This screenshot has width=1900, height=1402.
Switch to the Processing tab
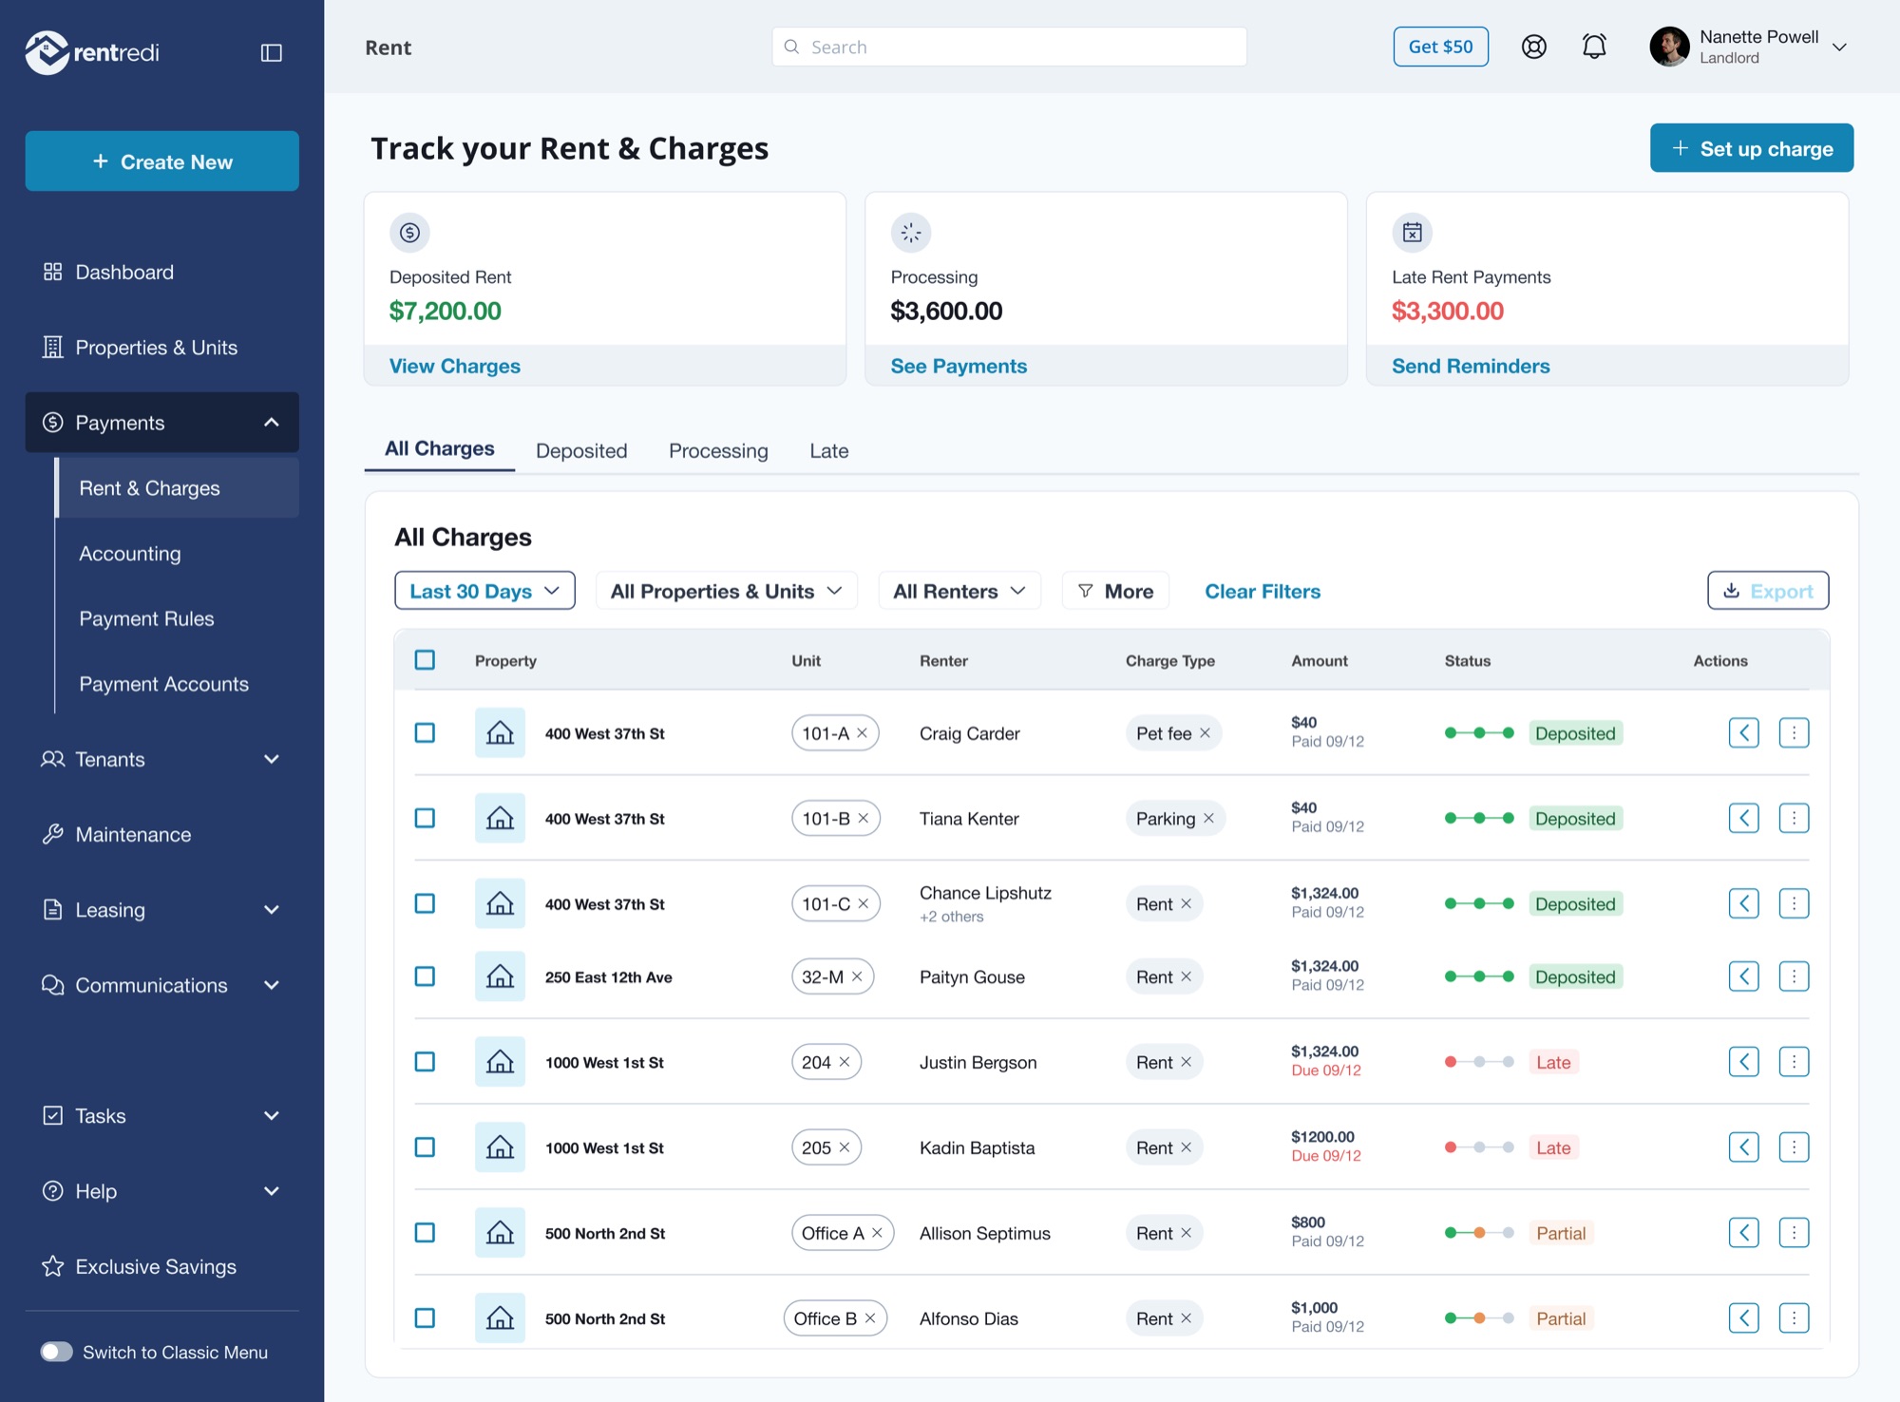[x=718, y=451]
